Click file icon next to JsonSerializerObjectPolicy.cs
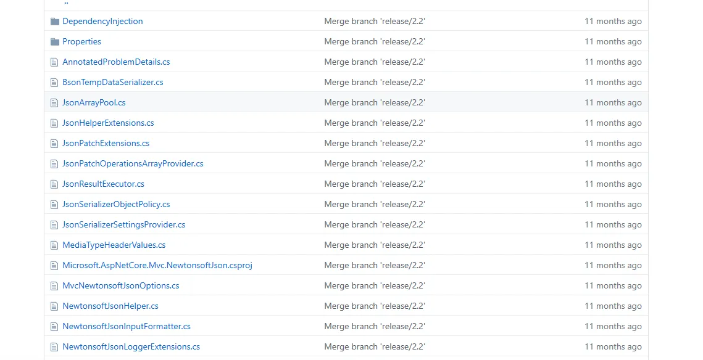 (x=54, y=205)
